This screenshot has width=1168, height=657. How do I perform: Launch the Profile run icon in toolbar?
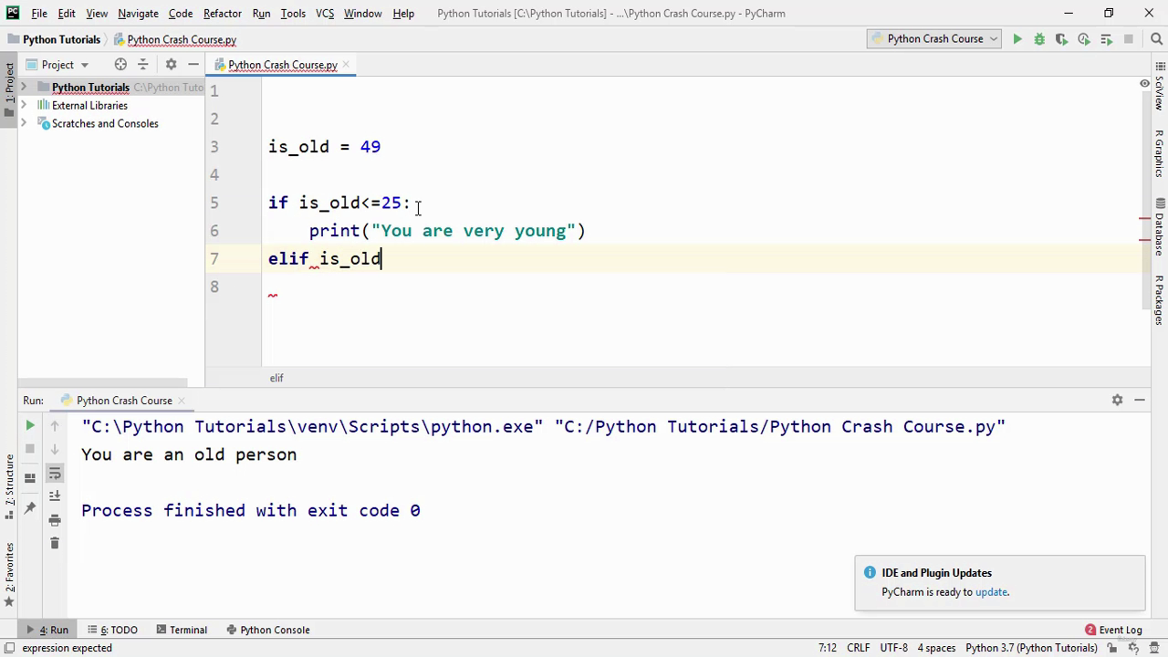tap(1084, 39)
